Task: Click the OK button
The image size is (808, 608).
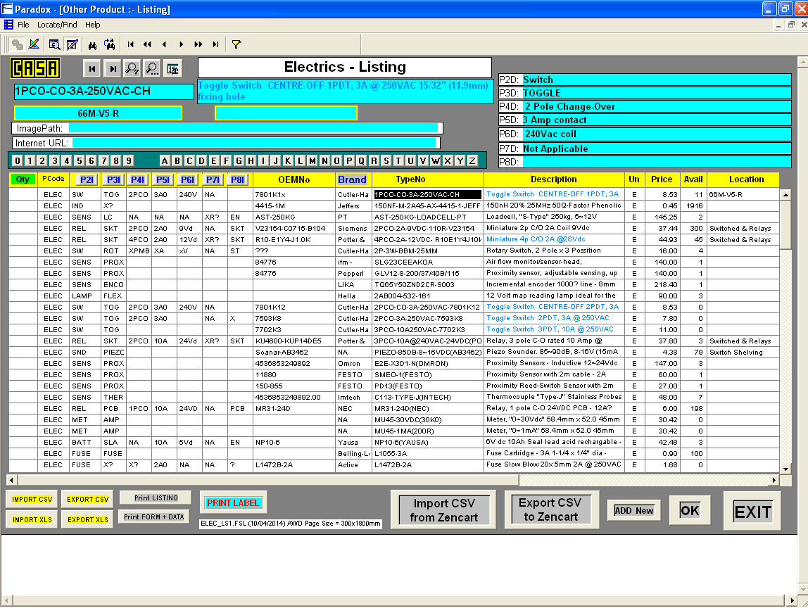Action: [690, 511]
